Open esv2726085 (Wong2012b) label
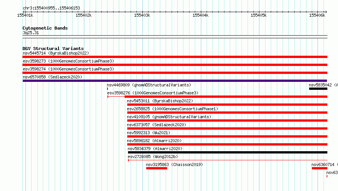Image resolution: width=338 pixels, height=191 pixels. point(153,157)
